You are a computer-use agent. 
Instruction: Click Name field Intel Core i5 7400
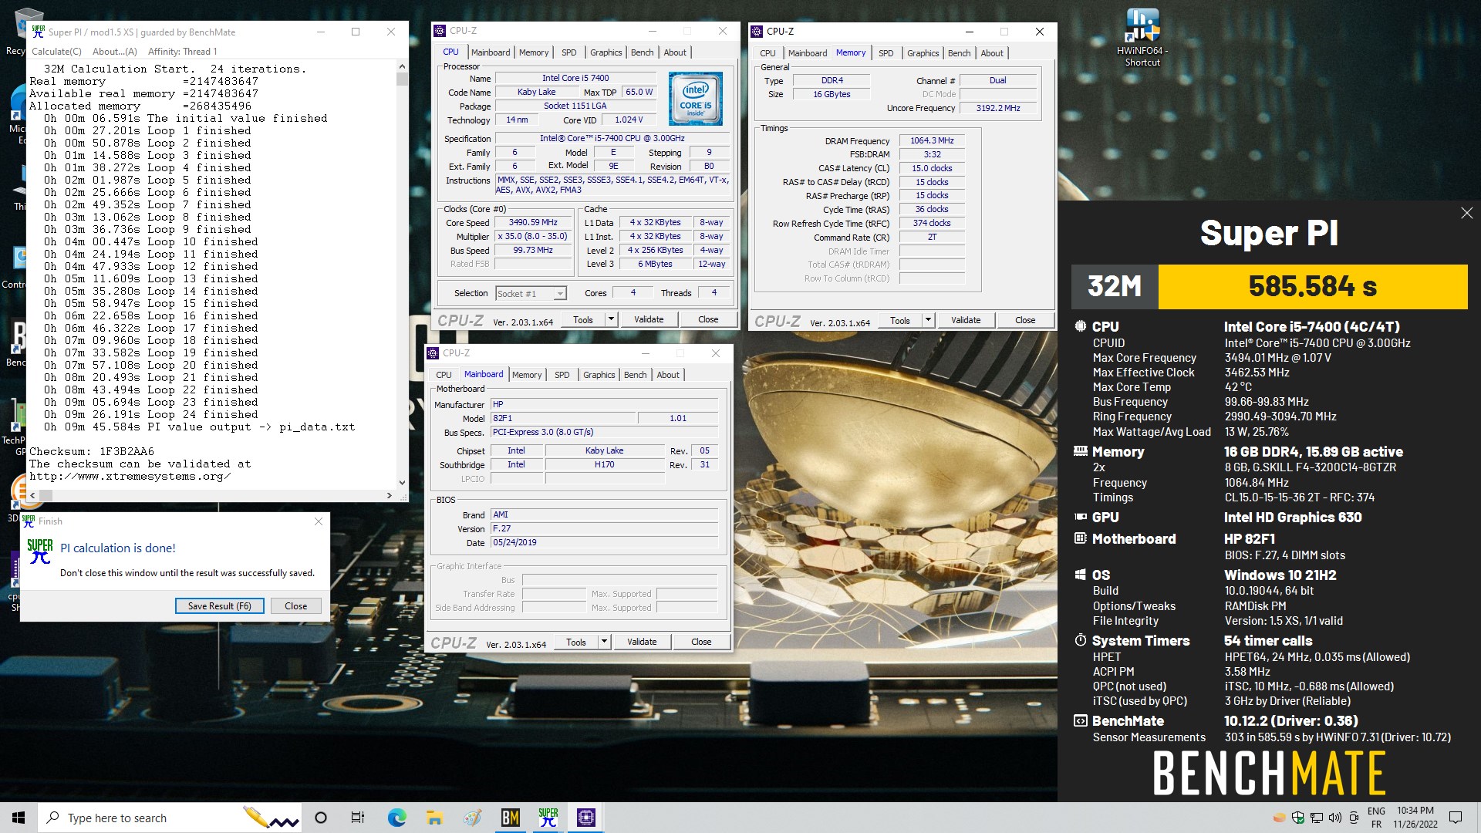click(x=575, y=78)
